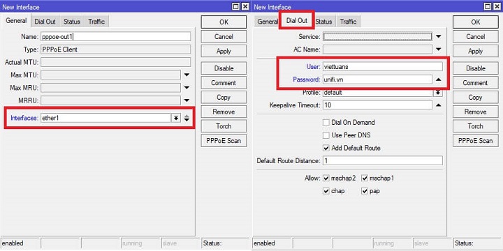Collapse the Keepalive Timeout arrow
Image resolution: width=503 pixels, height=251 pixels.
pyautogui.click(x=439, y=105)
